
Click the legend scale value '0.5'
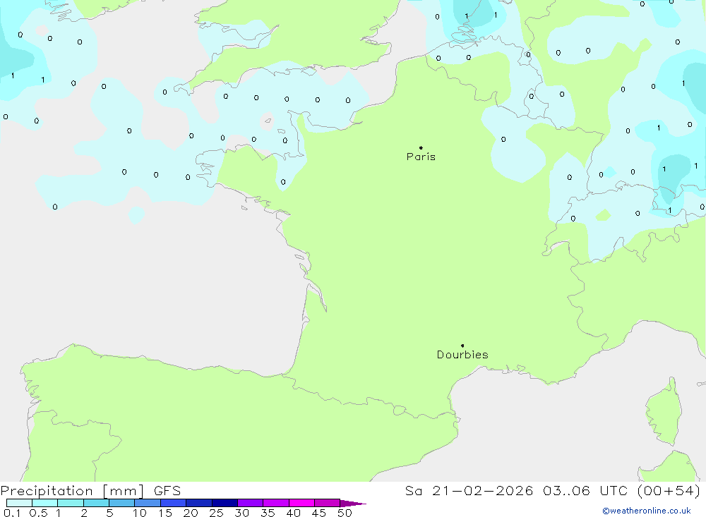38,513
